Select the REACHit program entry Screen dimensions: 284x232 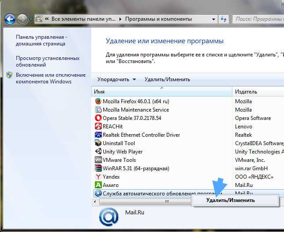coord(112,127)
